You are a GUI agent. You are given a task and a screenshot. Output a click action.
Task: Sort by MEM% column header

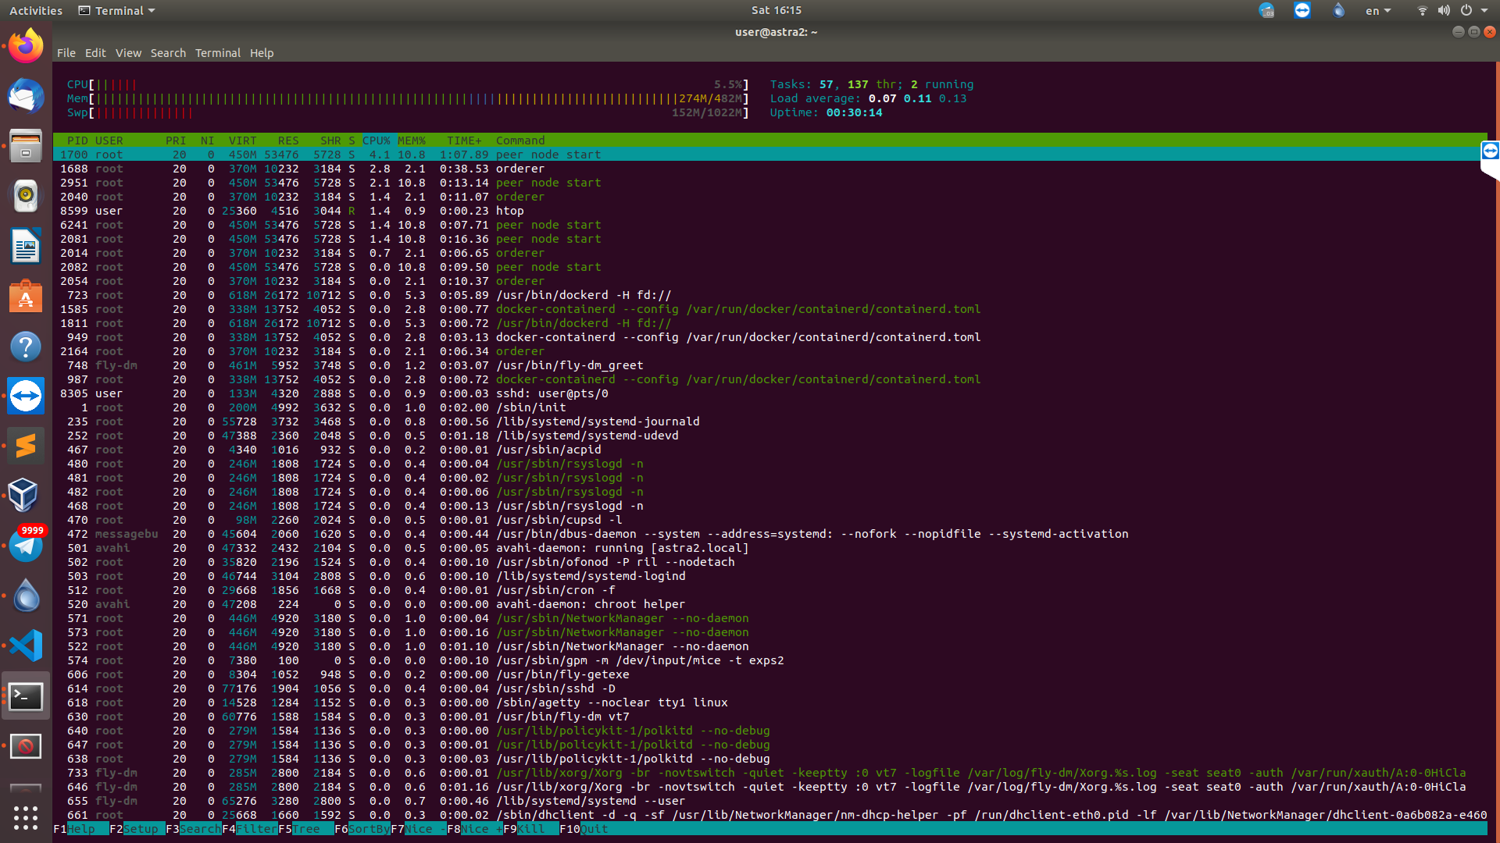coord(411,140)
